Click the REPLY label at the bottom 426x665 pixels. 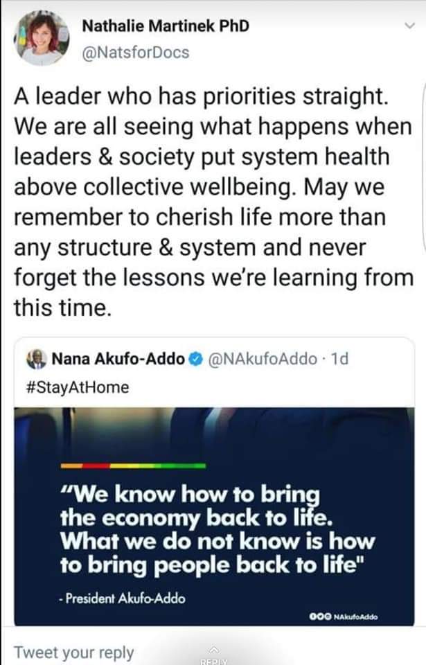coord(214,661)
